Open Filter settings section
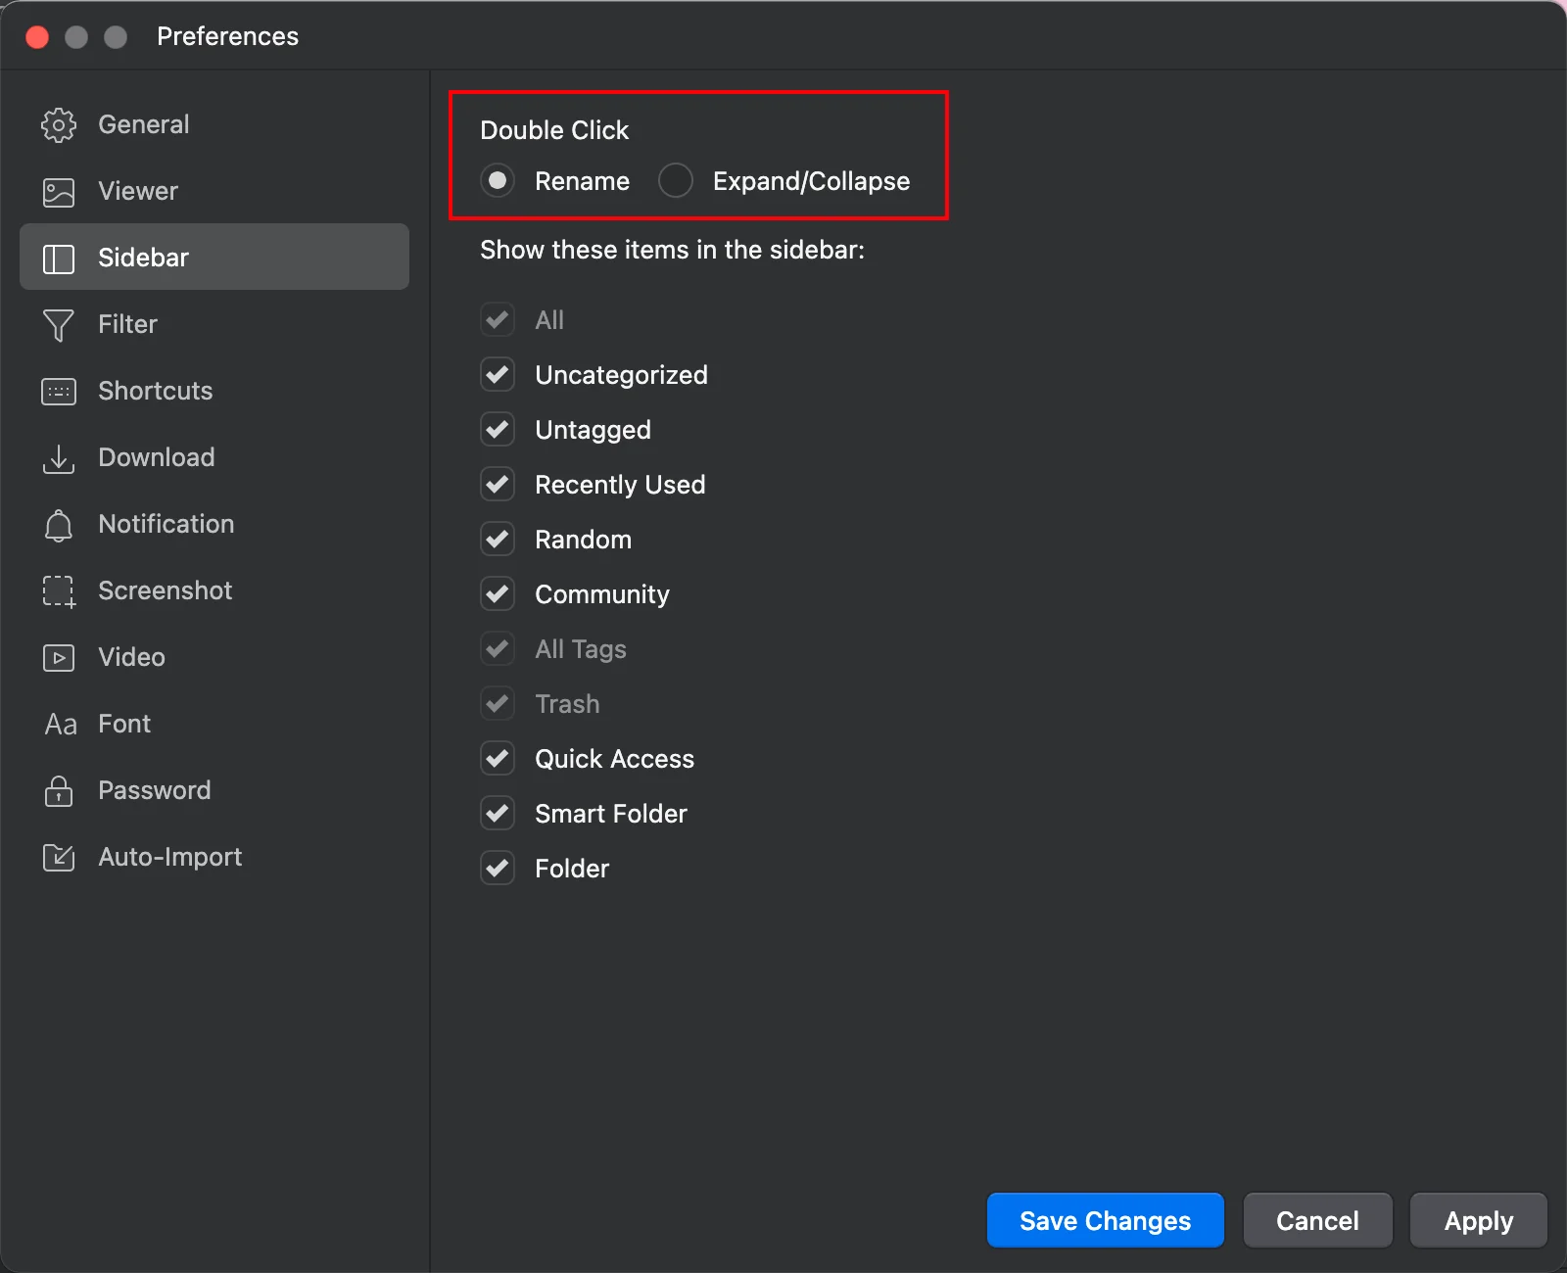The width and height of the screenshot is (1567, 1273). click(214, 324)
